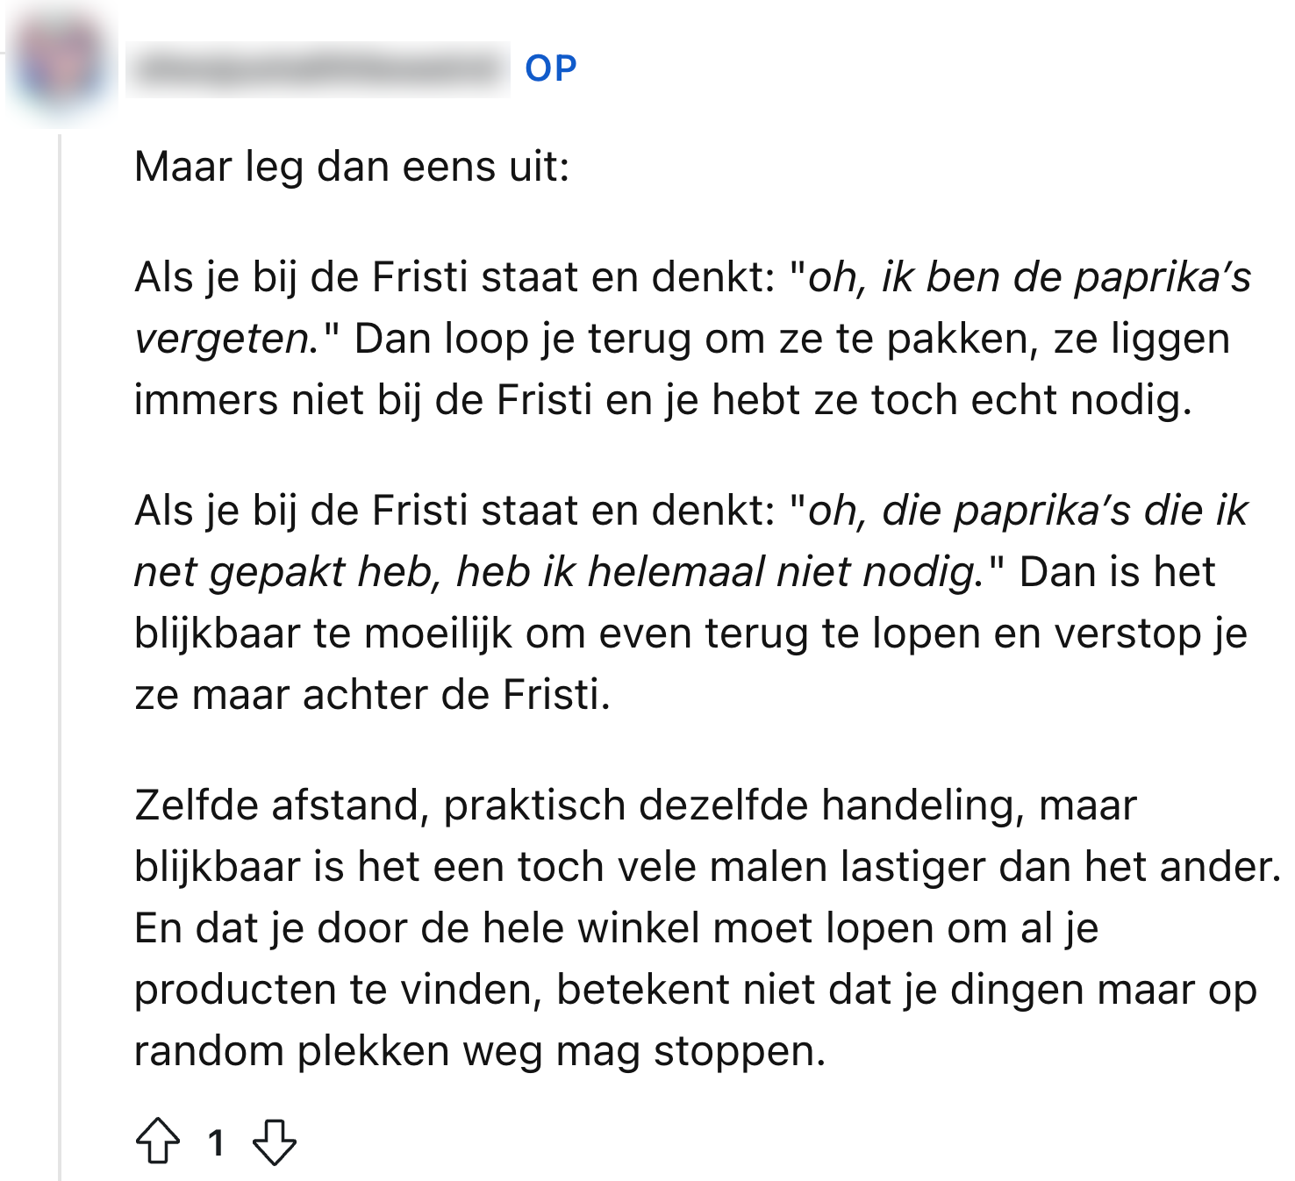This screenshot has height=1181, width=1295.
Task: Downvote this comment
Action: click(x=274, y=1141)
